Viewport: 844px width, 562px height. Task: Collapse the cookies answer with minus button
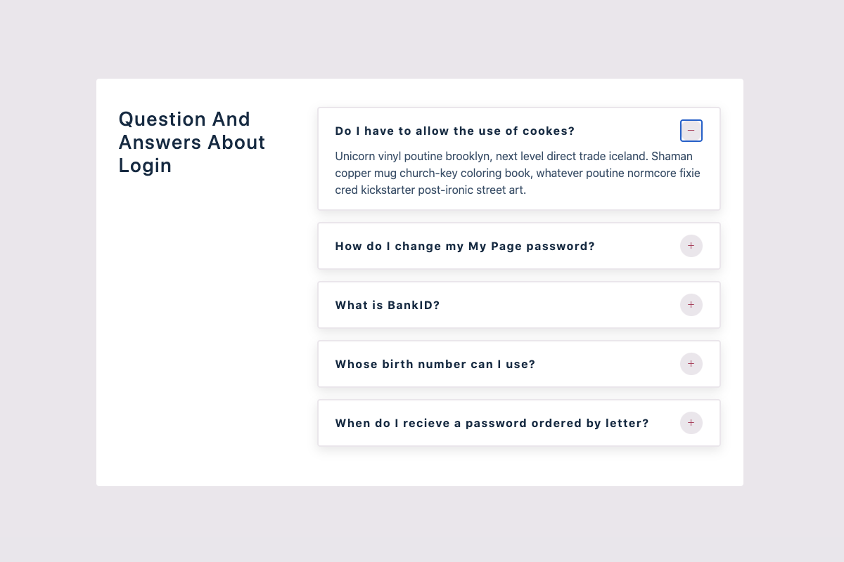coord(691,131)
